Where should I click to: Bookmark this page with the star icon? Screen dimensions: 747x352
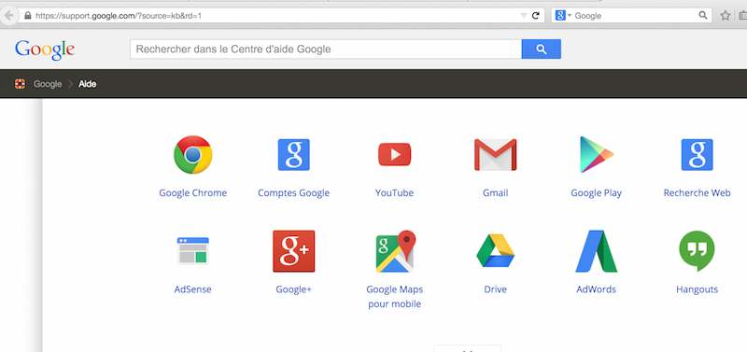coord(726,15)
